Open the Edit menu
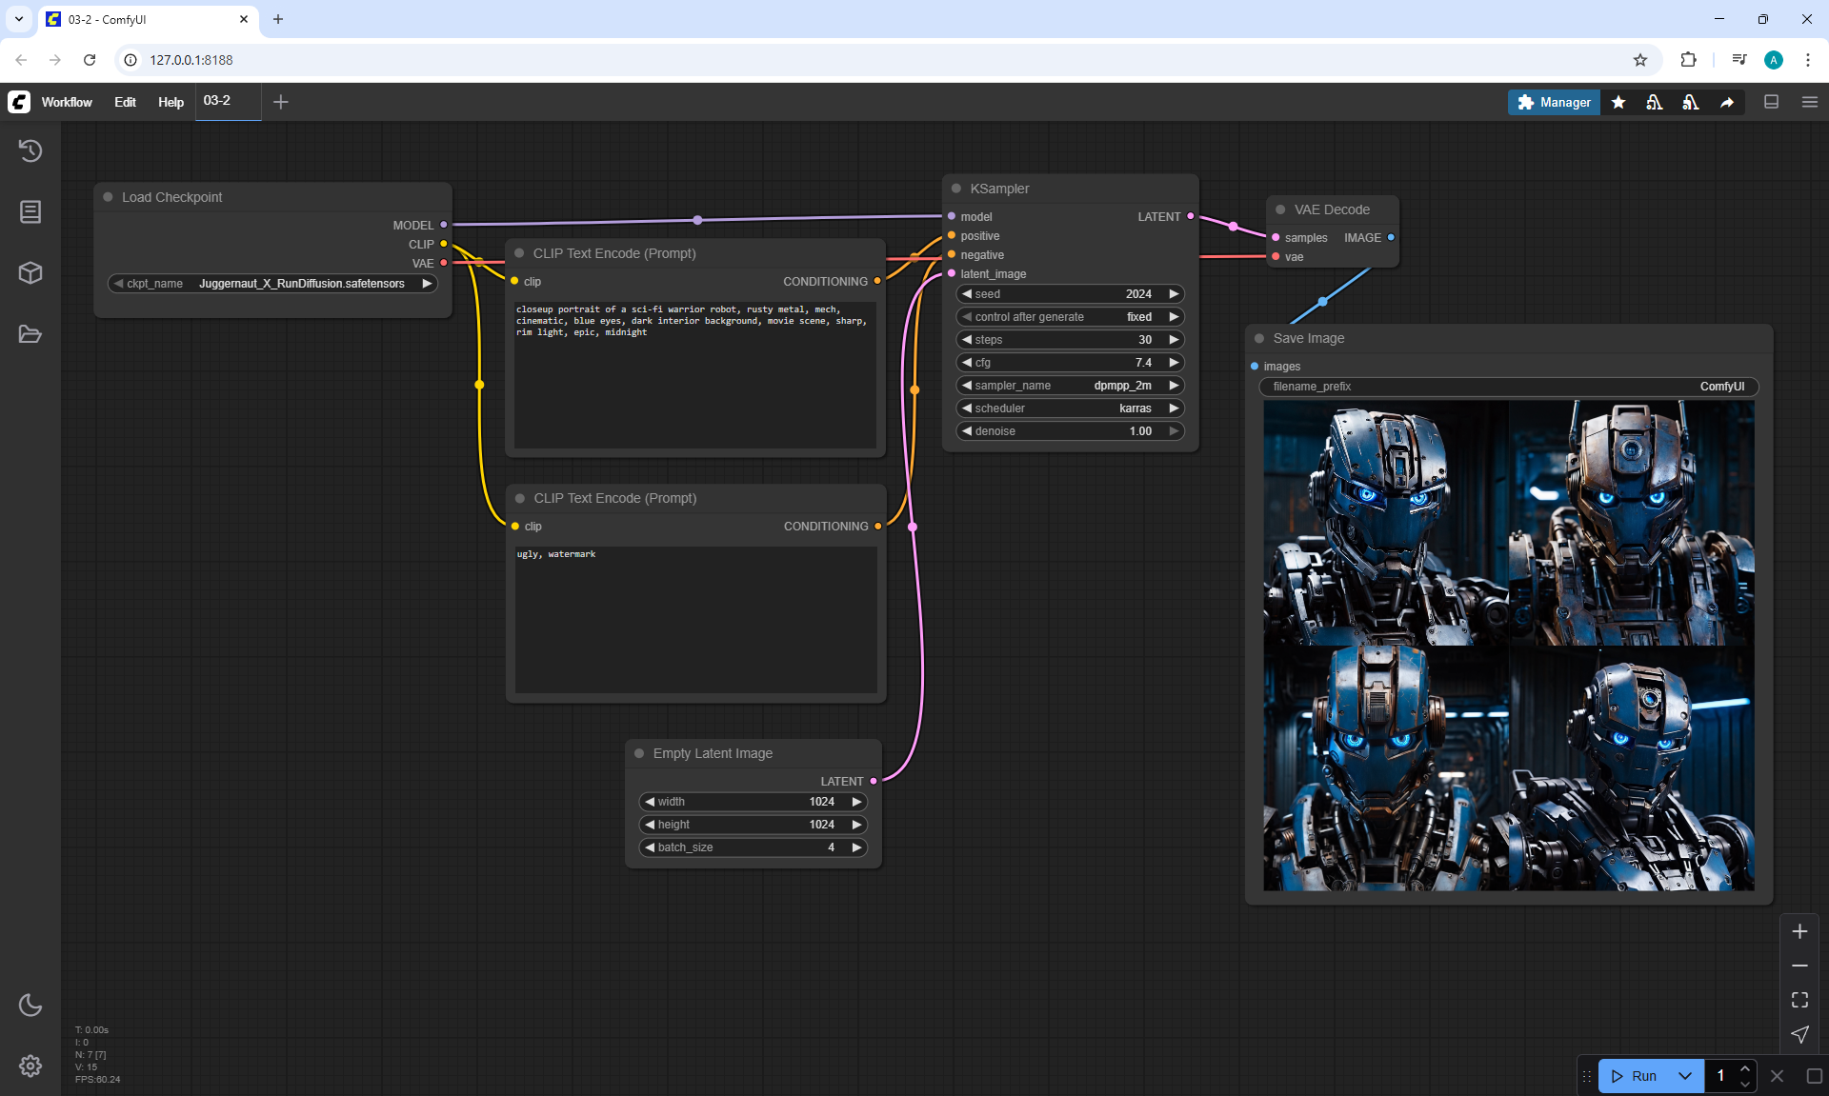1829x1096 pixels. click(x=125, y=102)
